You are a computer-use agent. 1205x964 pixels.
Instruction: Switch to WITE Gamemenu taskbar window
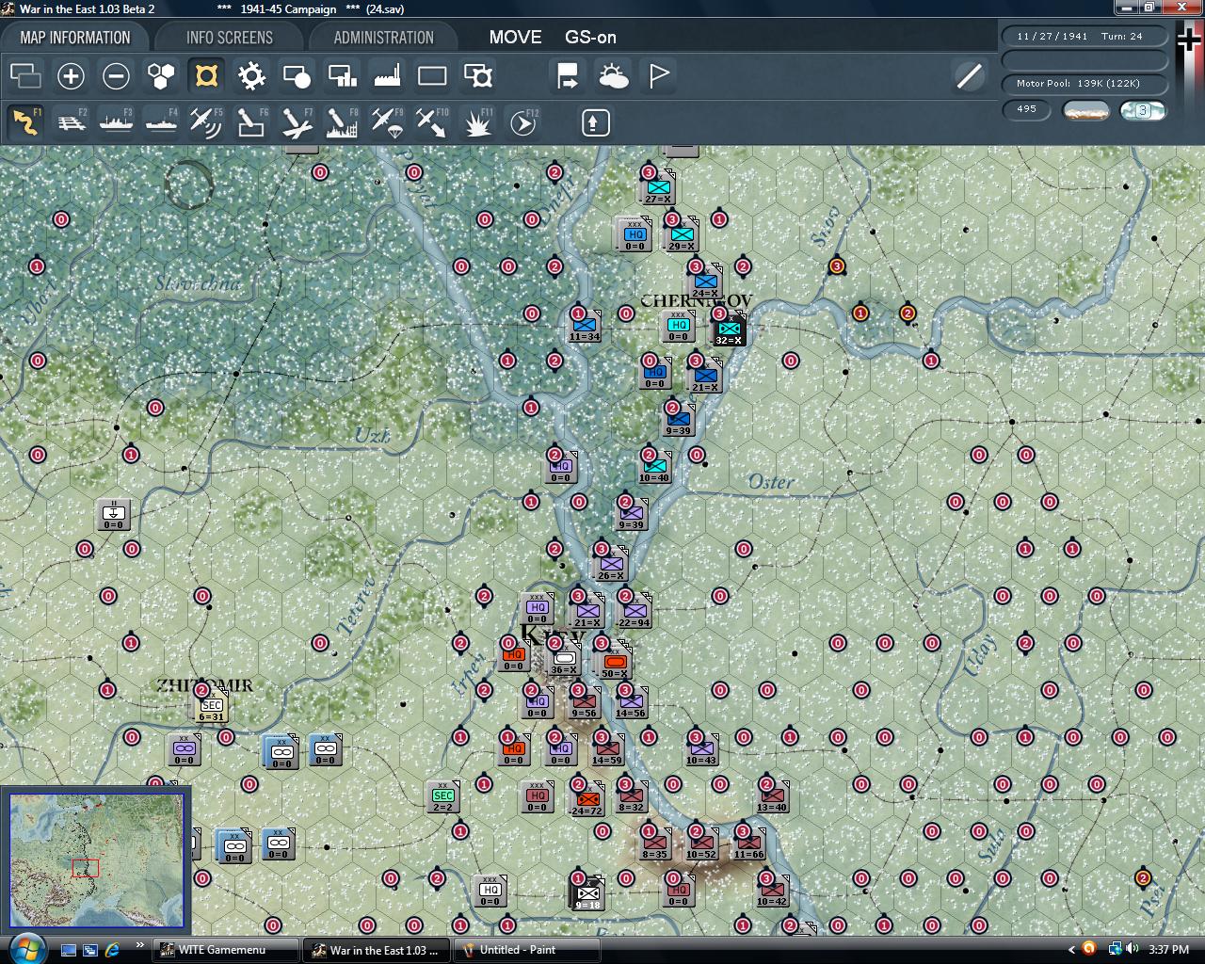pos(225,950)
